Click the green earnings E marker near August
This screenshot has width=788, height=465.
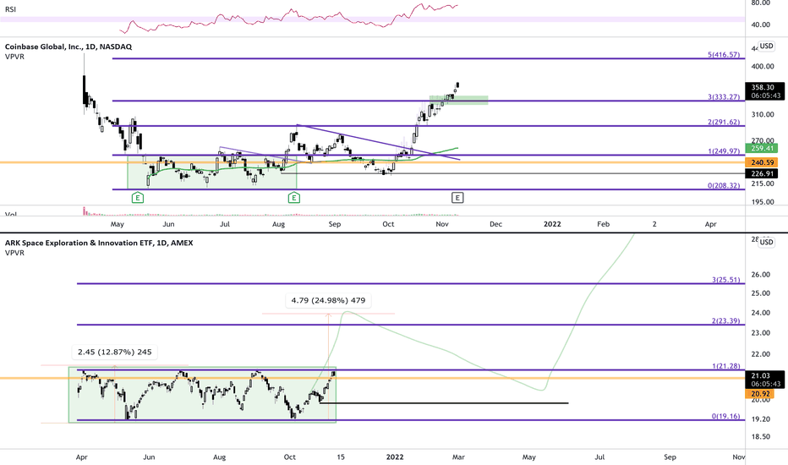[x=294, y=198]
